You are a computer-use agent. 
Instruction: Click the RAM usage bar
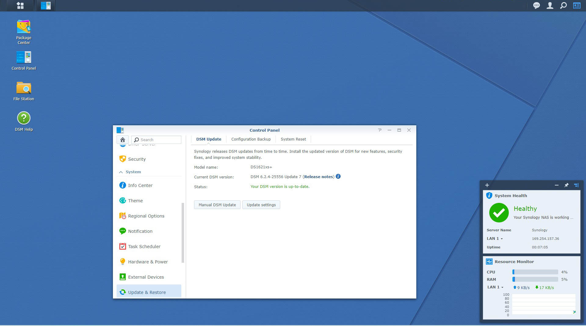point(535,279)
